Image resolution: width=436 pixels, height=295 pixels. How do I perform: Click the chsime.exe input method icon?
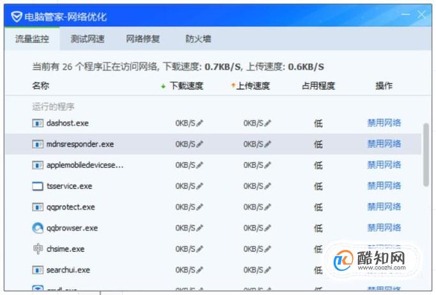tap(38, 249)
